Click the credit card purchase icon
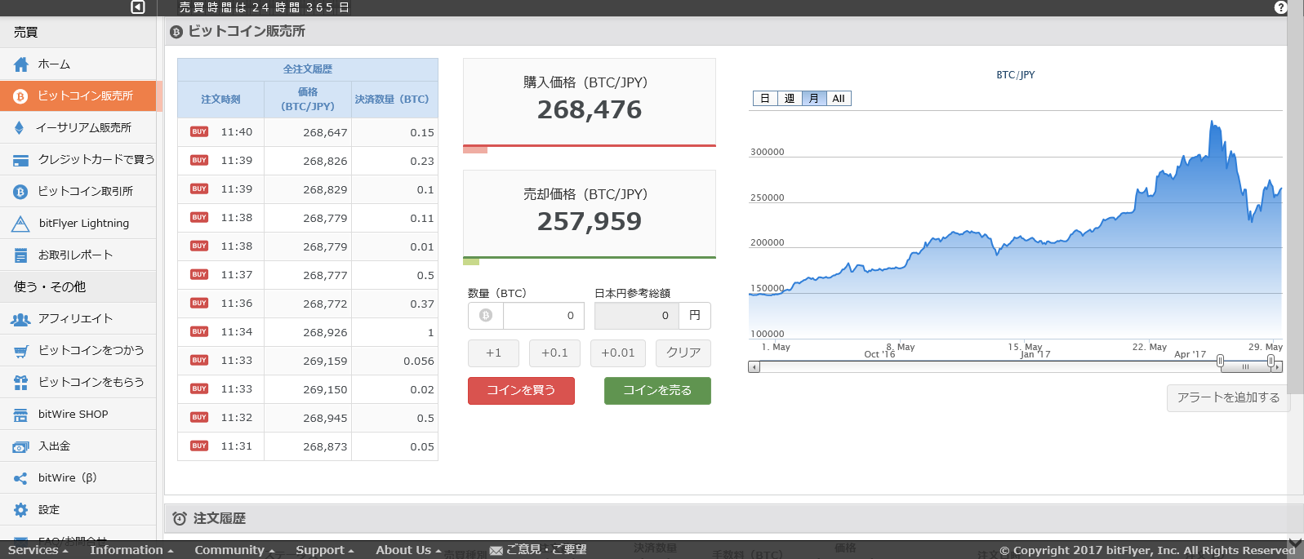This screenshot has width=1304, height=559. point(21,160)
